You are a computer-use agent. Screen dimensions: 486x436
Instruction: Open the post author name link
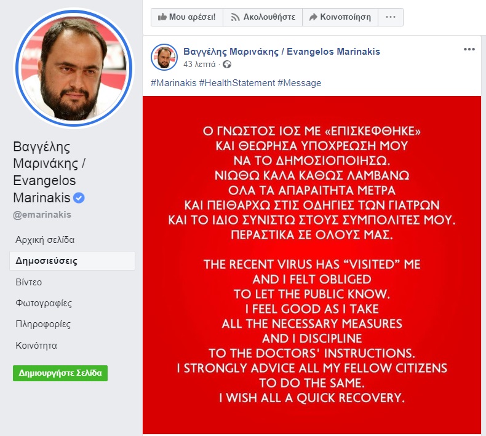pos(282,52)
